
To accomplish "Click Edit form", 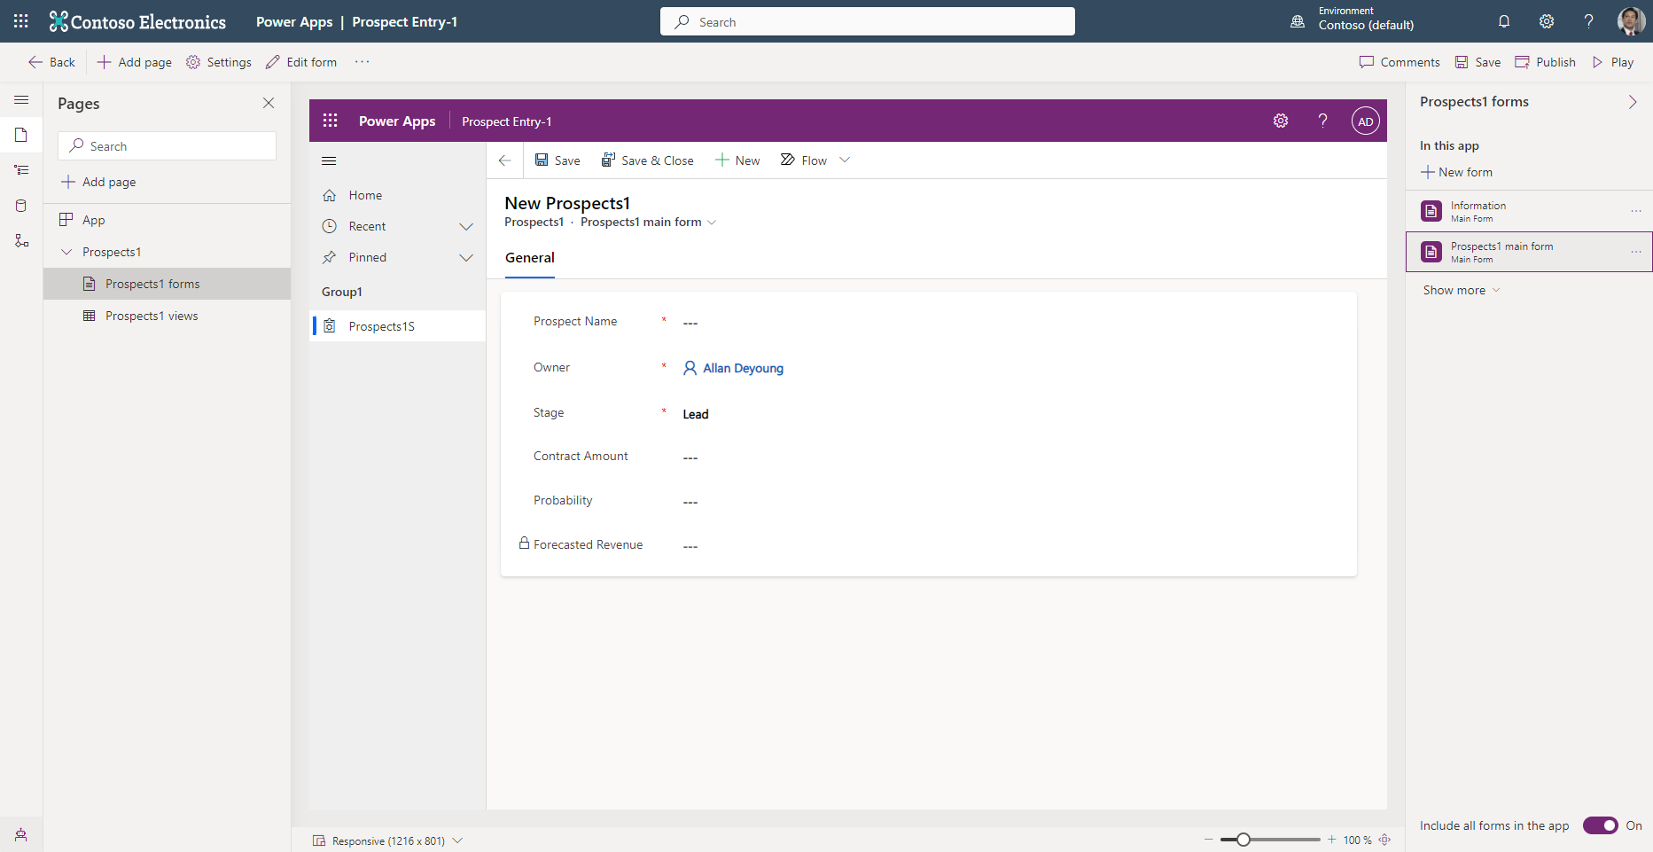I will tap(301, 62).
